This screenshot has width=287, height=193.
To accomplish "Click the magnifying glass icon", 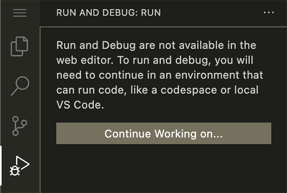I will pos(20,86).
